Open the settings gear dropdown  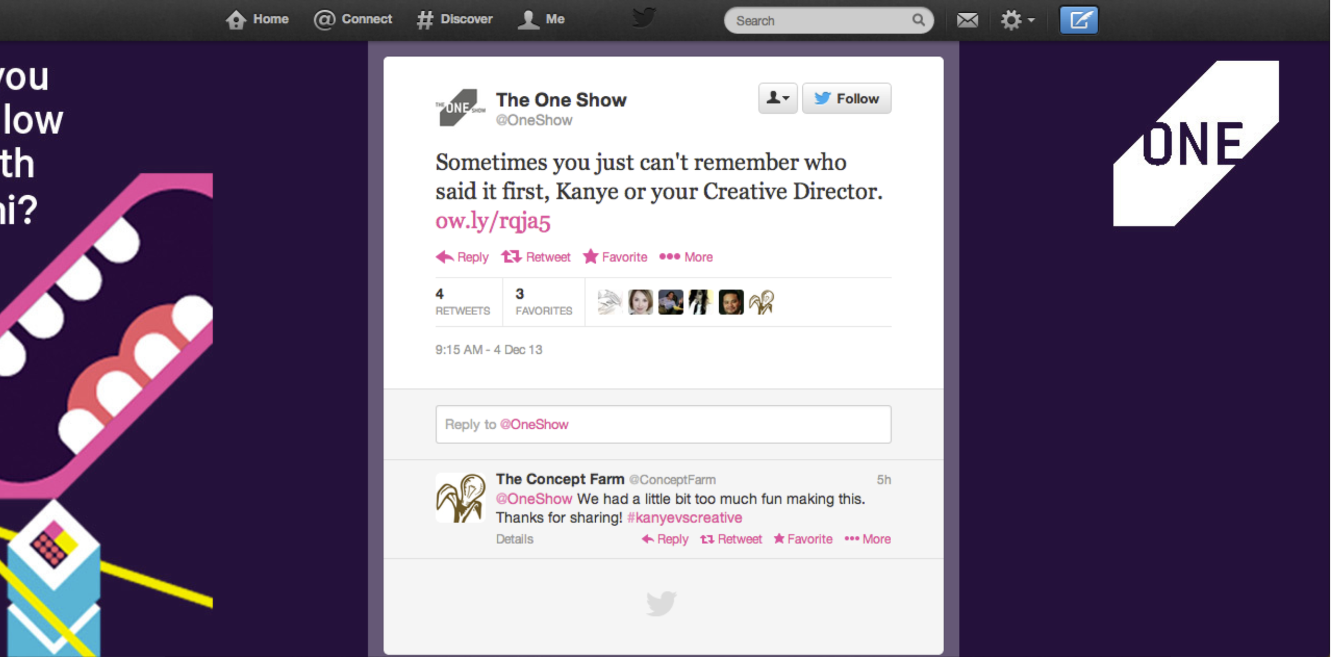1017,20
